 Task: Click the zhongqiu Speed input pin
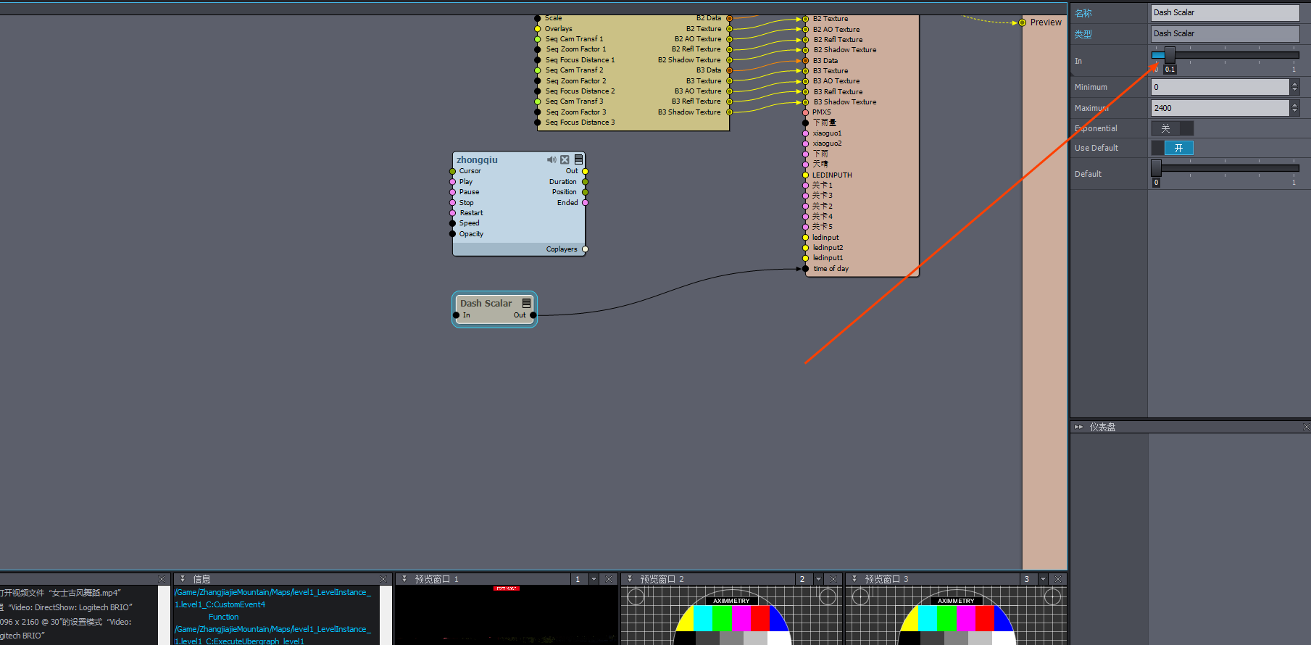453,223
